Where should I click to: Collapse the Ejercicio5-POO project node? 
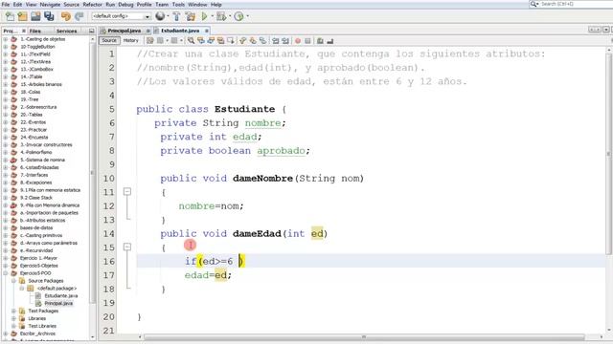click(6, 273)
